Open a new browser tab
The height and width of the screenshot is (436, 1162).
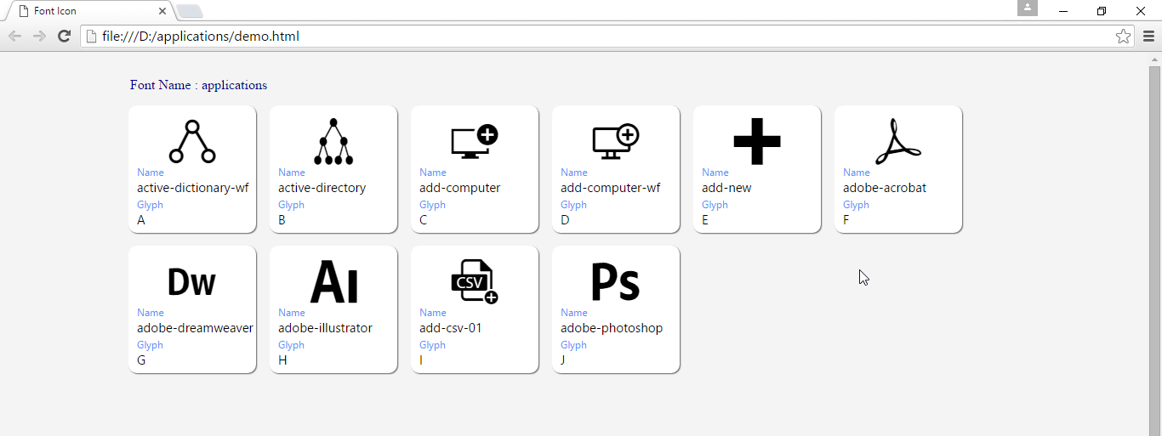tap(189, 11)
